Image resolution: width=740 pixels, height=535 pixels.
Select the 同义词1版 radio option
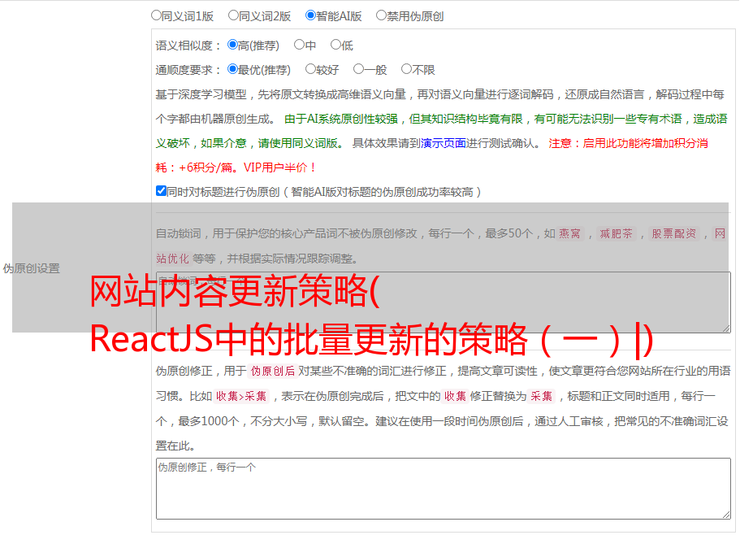point(156,15)
